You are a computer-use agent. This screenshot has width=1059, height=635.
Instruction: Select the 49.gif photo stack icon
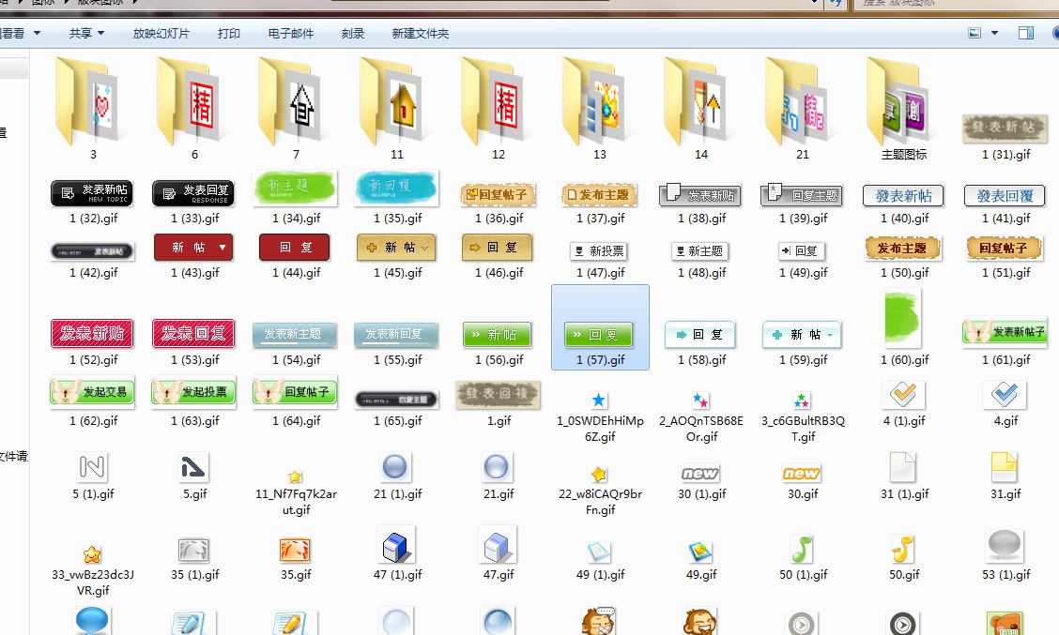click(x=700, y=552)
